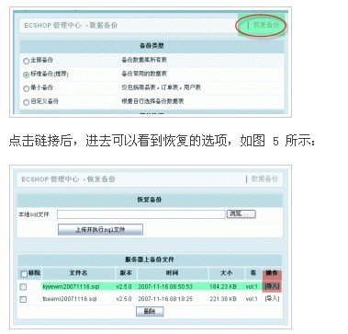
Task: Check the box for kyyewm20071116.sql
Action: pyautogui.click(x=23, y=287)
